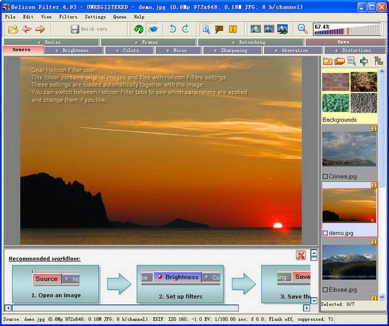Open the Help menu
The image size is (389, 326).
[x=139, y=17]
